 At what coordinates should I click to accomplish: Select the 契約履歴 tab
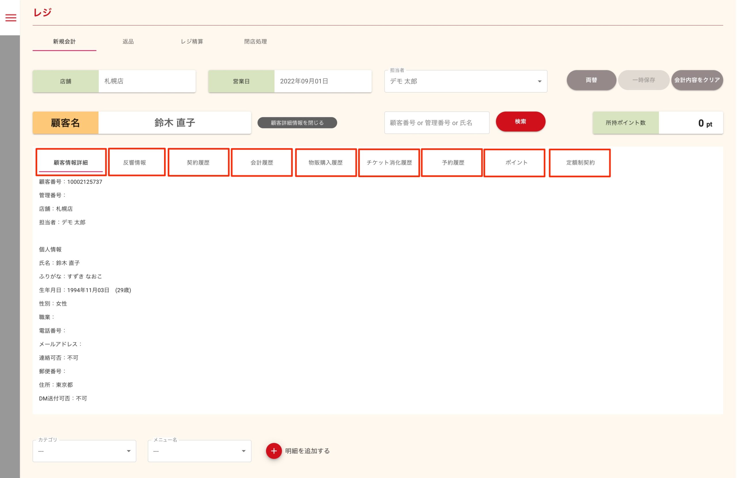[198, 162]
